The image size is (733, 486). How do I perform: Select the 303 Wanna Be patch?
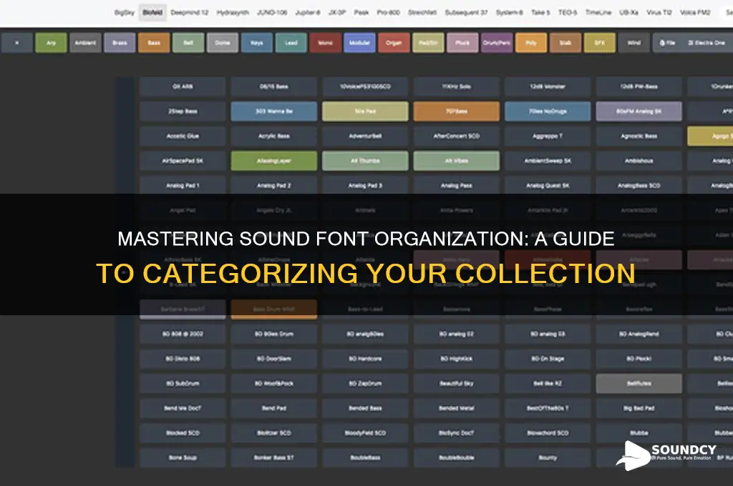[x=274, y=111]
